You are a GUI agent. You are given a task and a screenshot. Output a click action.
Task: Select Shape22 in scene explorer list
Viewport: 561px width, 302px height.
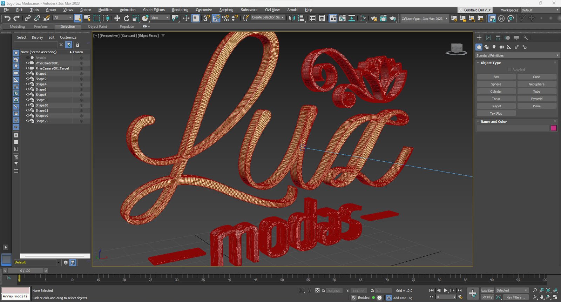coord(42,121)
